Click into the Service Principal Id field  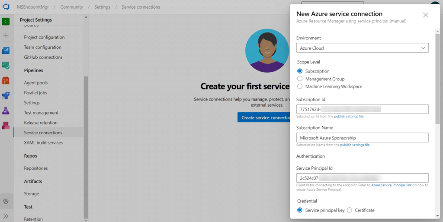362,178
